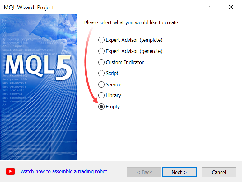Image resolution: width=242 pixels, height=182 pixels.
Task: Click the 'MQL Wizard: Project' window title
Action: click(29, 7)
